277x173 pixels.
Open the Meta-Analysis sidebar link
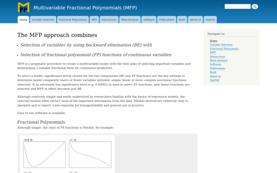pyautogui.click(x=218, y=60)
